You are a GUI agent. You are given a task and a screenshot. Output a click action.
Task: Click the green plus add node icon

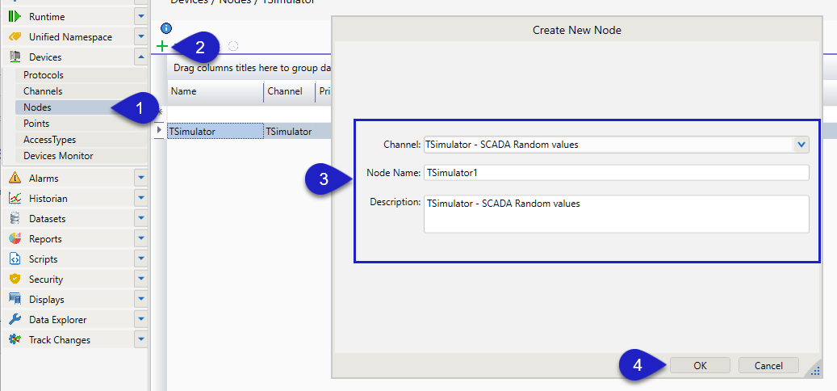[x=162, y=46]
